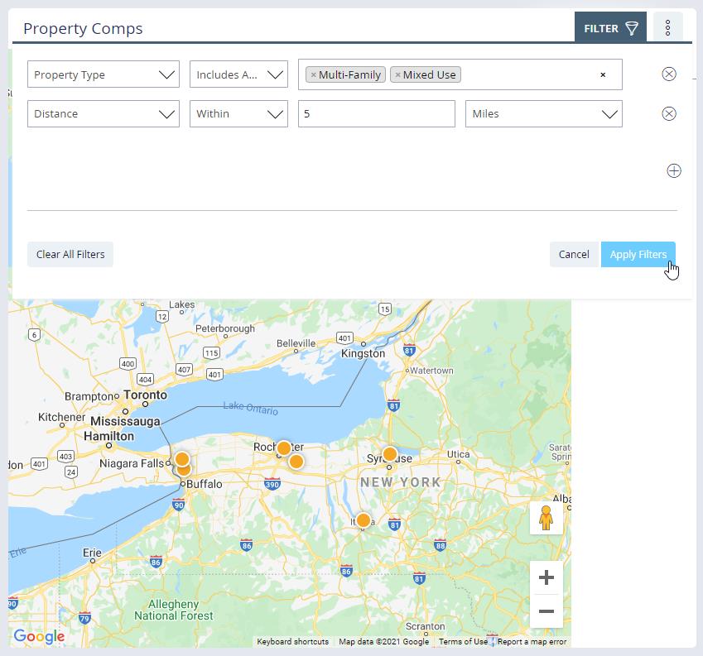Remove the Property Type filter row
Image resolution: width=703 pixels, height=656 pixels.
pyautogui.click(x=669, y=74)
